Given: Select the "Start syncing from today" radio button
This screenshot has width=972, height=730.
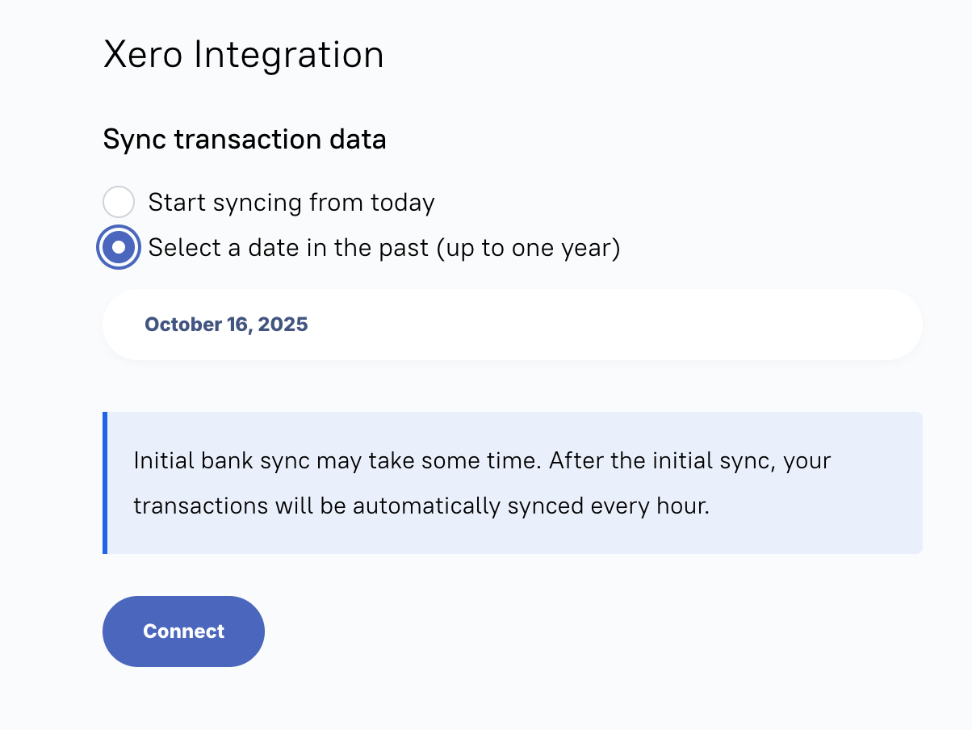Looking at the screenshot, I should point(119,202).
